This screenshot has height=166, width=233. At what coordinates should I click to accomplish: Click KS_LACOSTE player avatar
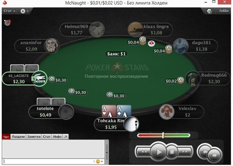pyautogui.click(x=40, y=79)
